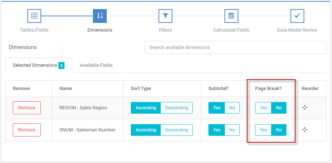Enable Page Break Yes for REGION row
Viewport: 332px width, 163px height.
[x=263, y=108]
